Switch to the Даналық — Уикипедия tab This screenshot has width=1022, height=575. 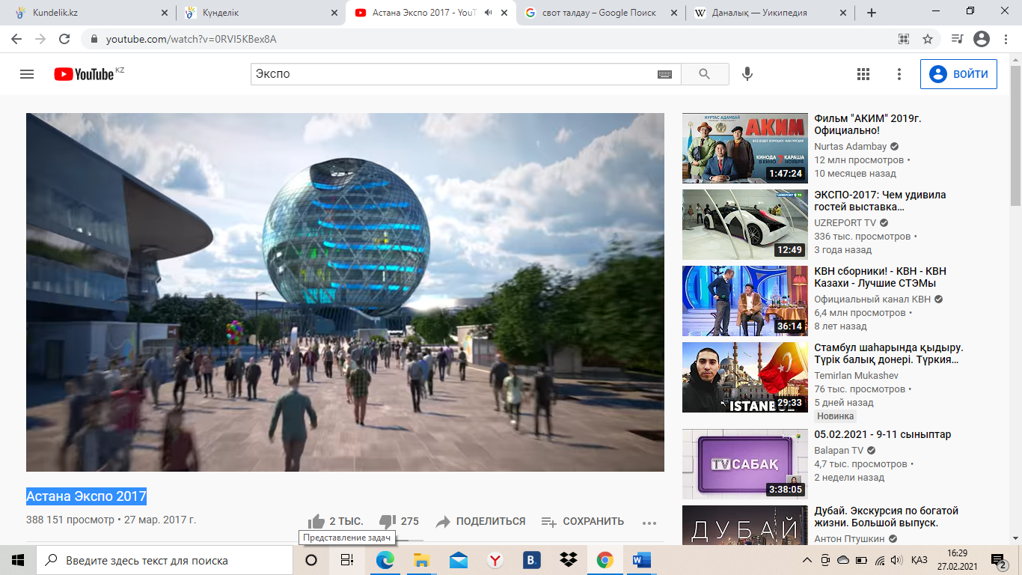[759, 13]
